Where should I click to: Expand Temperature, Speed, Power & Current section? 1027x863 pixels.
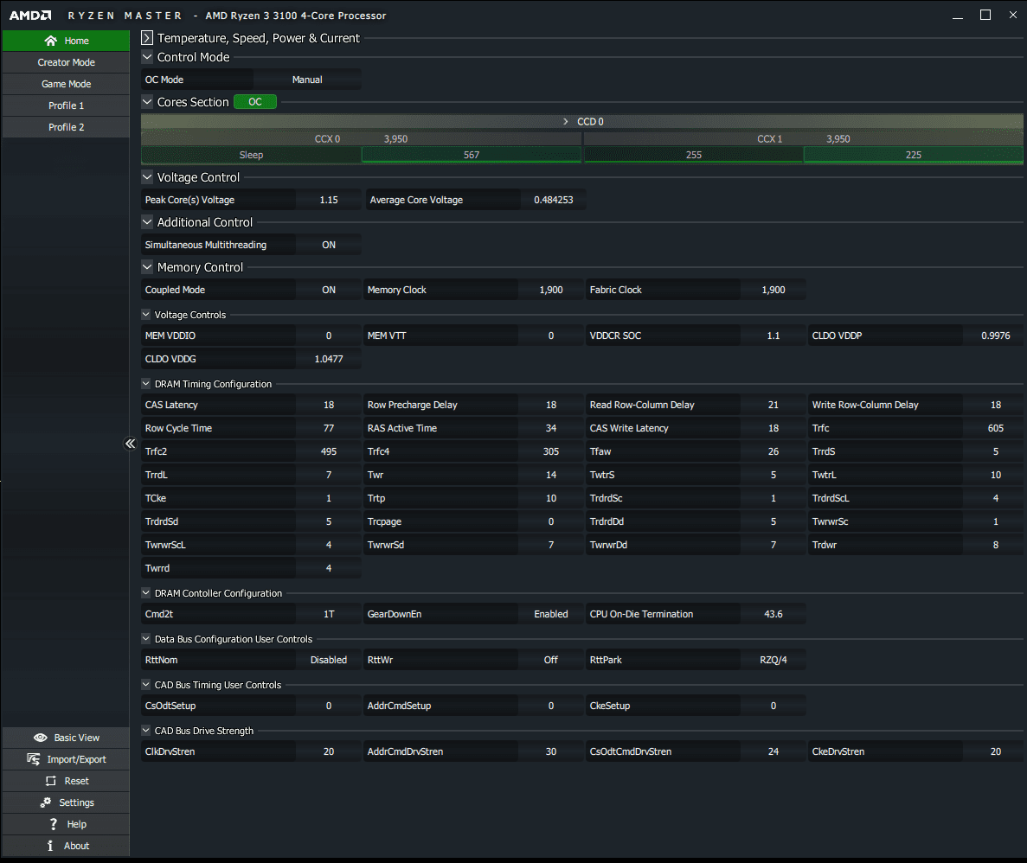click(147, 38)
